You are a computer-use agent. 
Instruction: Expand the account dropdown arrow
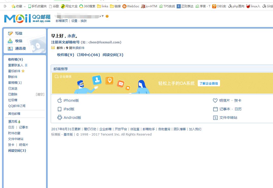click(103, 16)
